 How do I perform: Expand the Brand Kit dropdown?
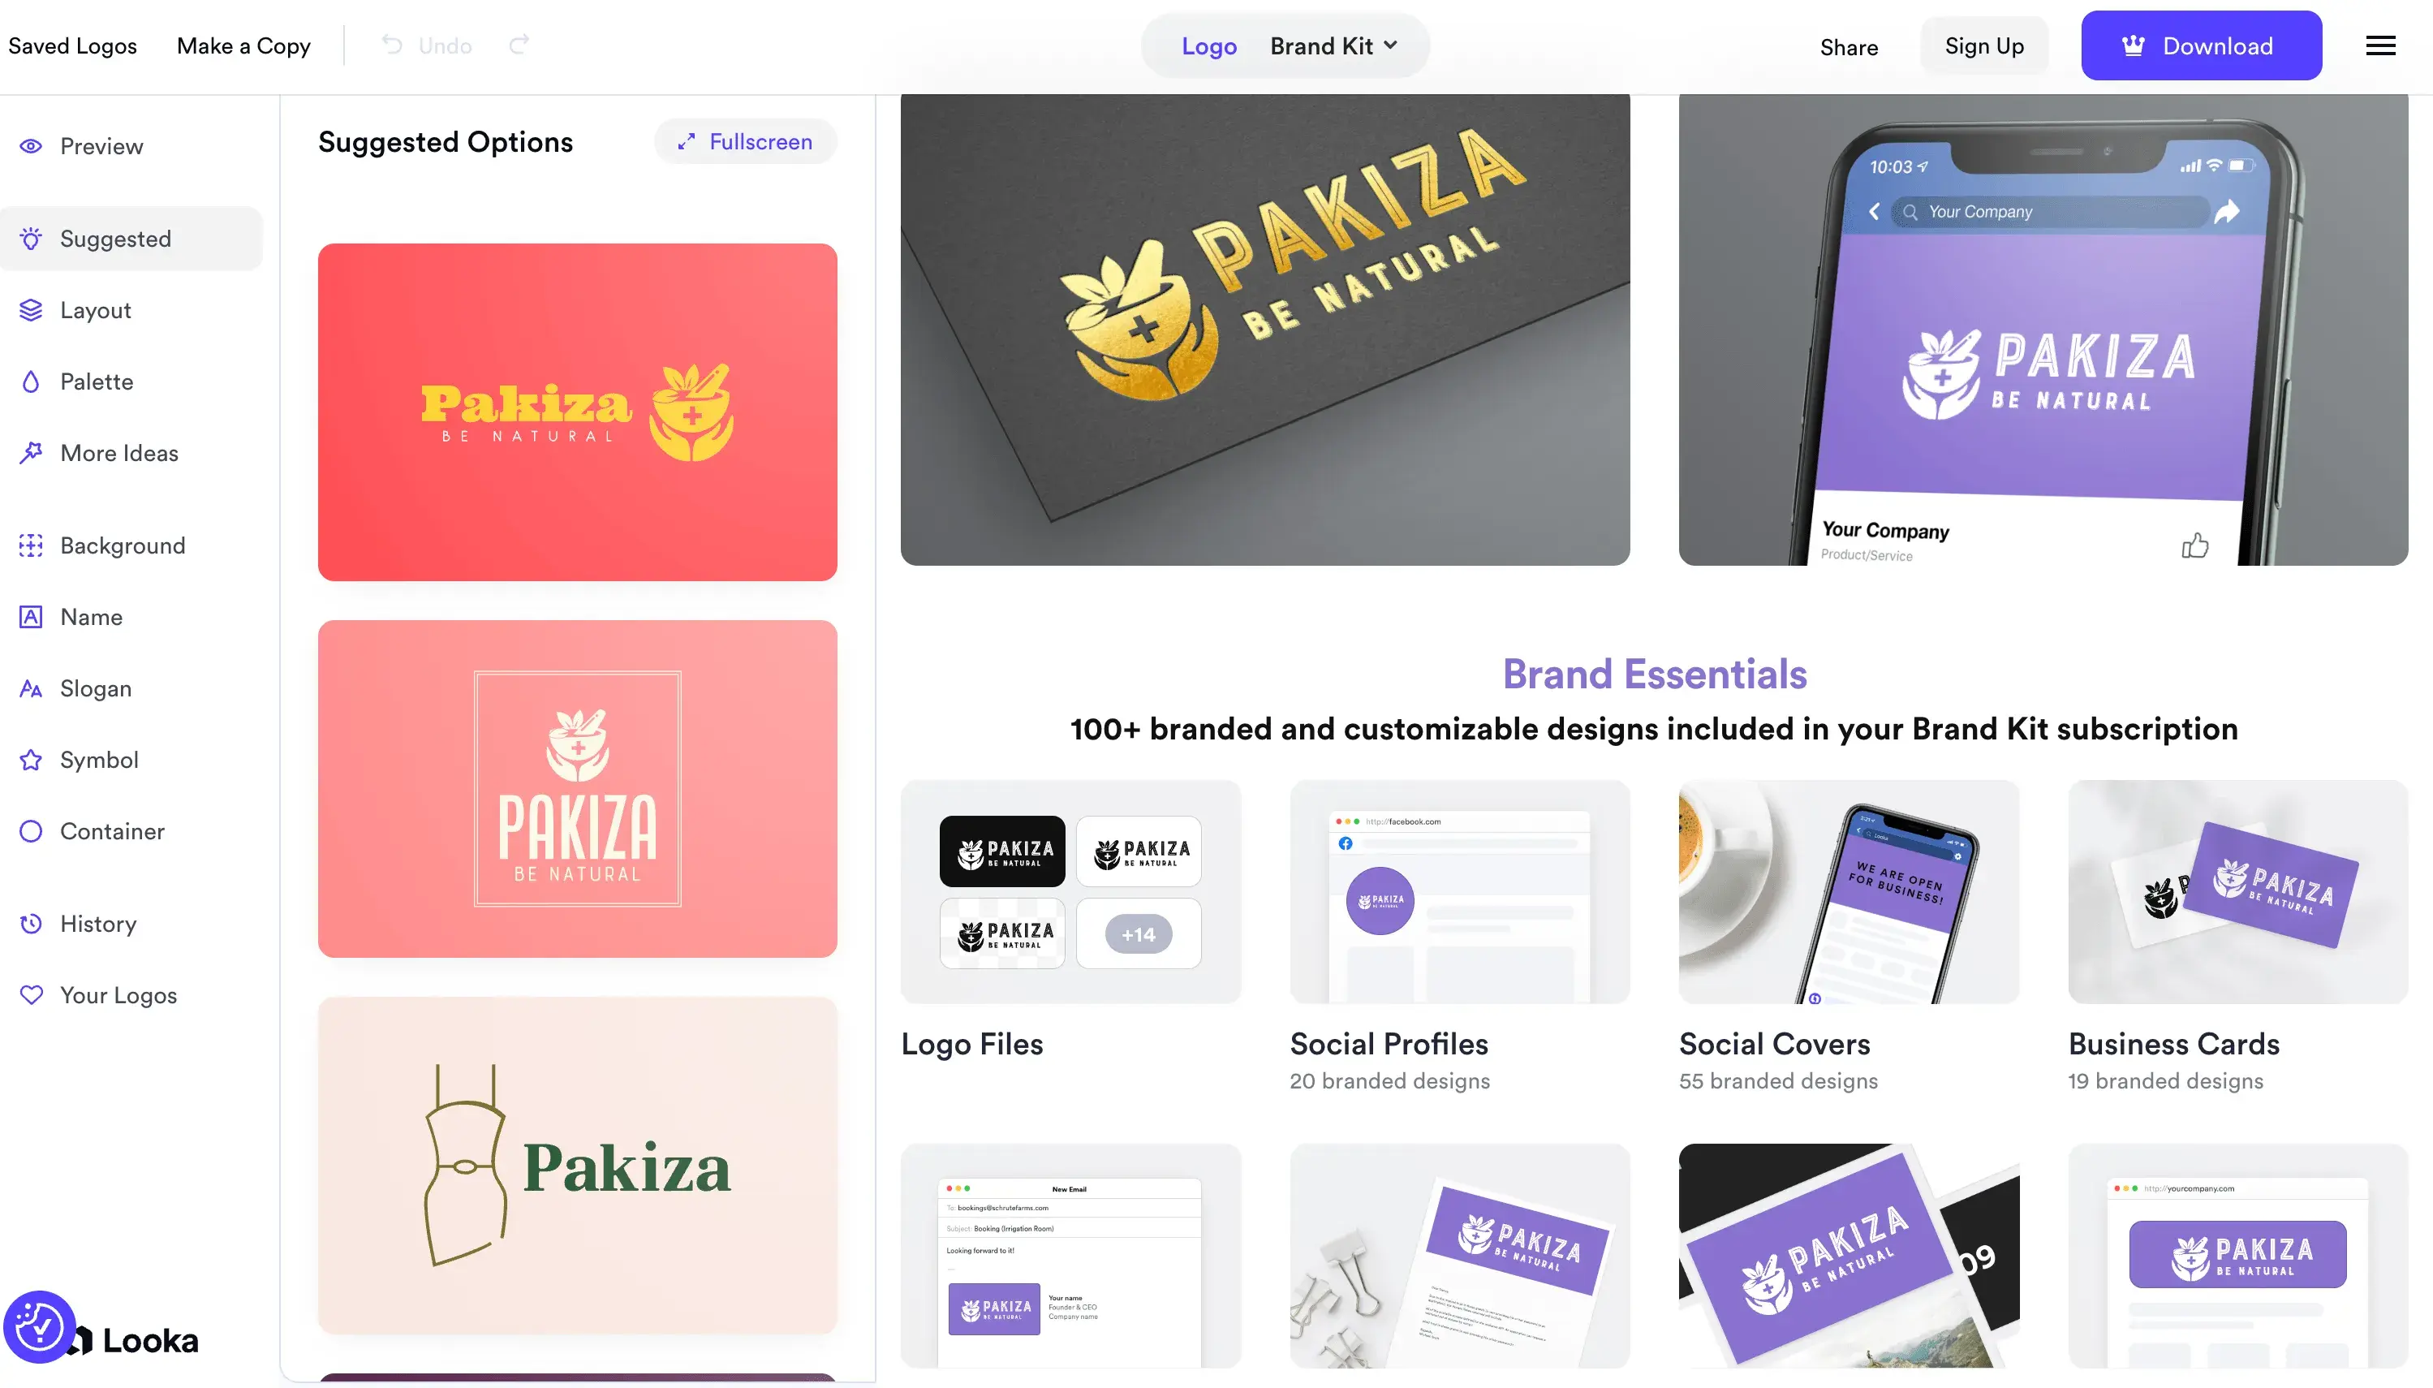click(x=1333, y=45)
